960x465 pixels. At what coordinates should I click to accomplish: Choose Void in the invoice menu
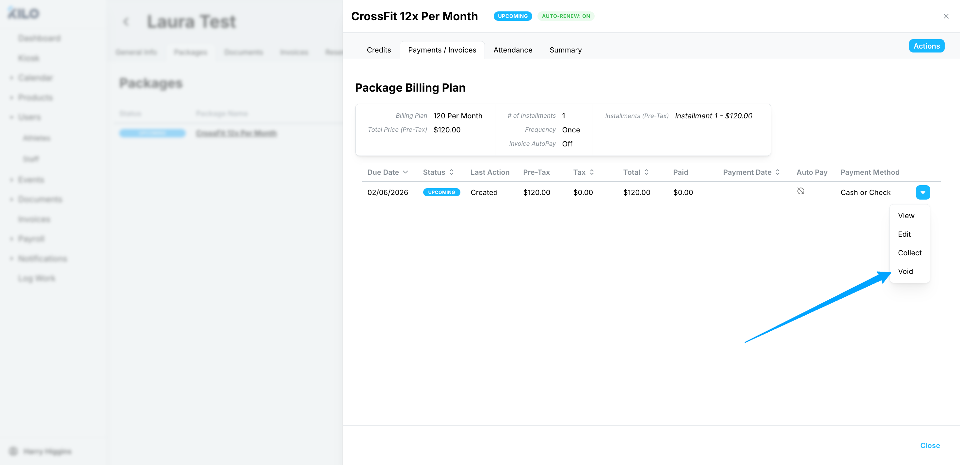tap(905, 271)
